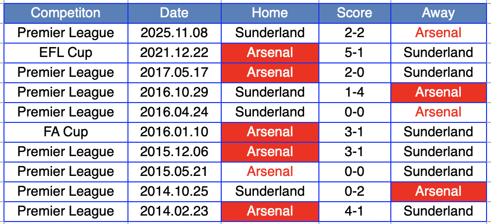Click the 2-0 score cell
The image size is (491, 224).
click(354, 72)
